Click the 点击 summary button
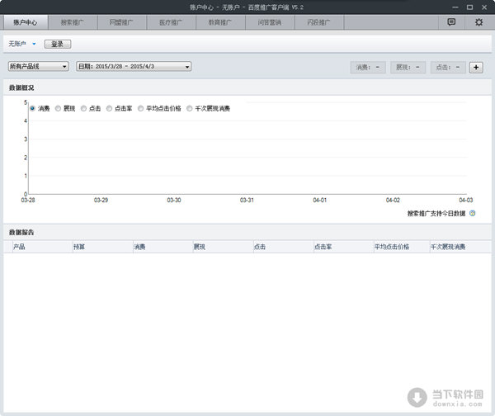The image size is (495, 416). tap(448, 68)
